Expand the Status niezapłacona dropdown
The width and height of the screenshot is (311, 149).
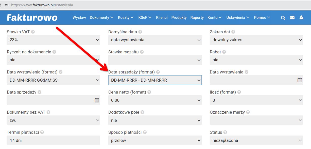click(x=256, y=140)
